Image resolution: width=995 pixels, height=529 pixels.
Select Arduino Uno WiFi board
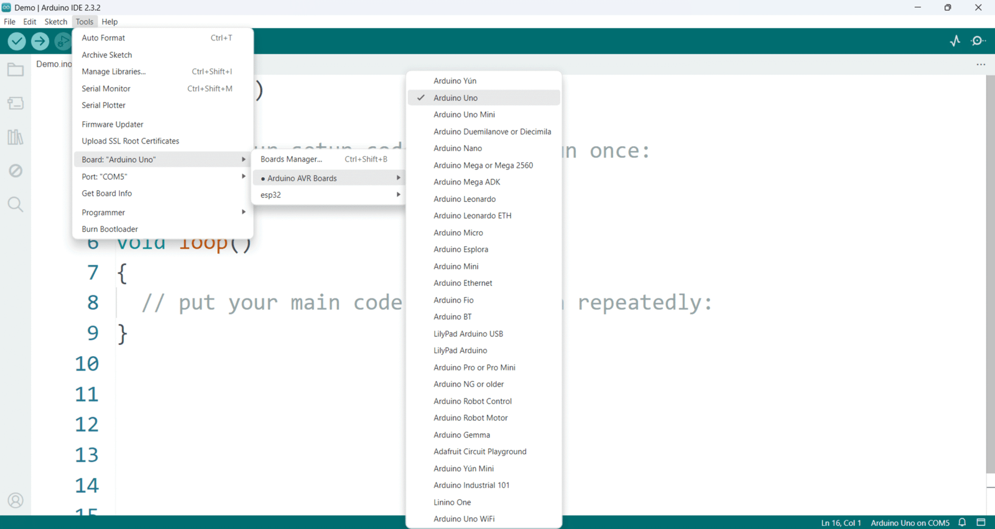pos(484,519)
